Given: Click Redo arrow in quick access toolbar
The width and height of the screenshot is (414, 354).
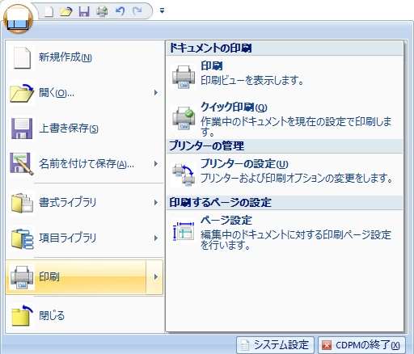Looking at the screenshot, I should pos(137,11).
